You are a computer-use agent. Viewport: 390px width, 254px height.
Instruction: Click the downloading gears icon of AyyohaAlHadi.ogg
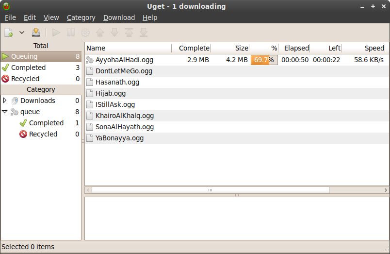pyautogui.click(x=90, y=60)
